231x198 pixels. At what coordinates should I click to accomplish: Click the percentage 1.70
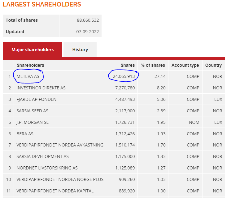161,145
